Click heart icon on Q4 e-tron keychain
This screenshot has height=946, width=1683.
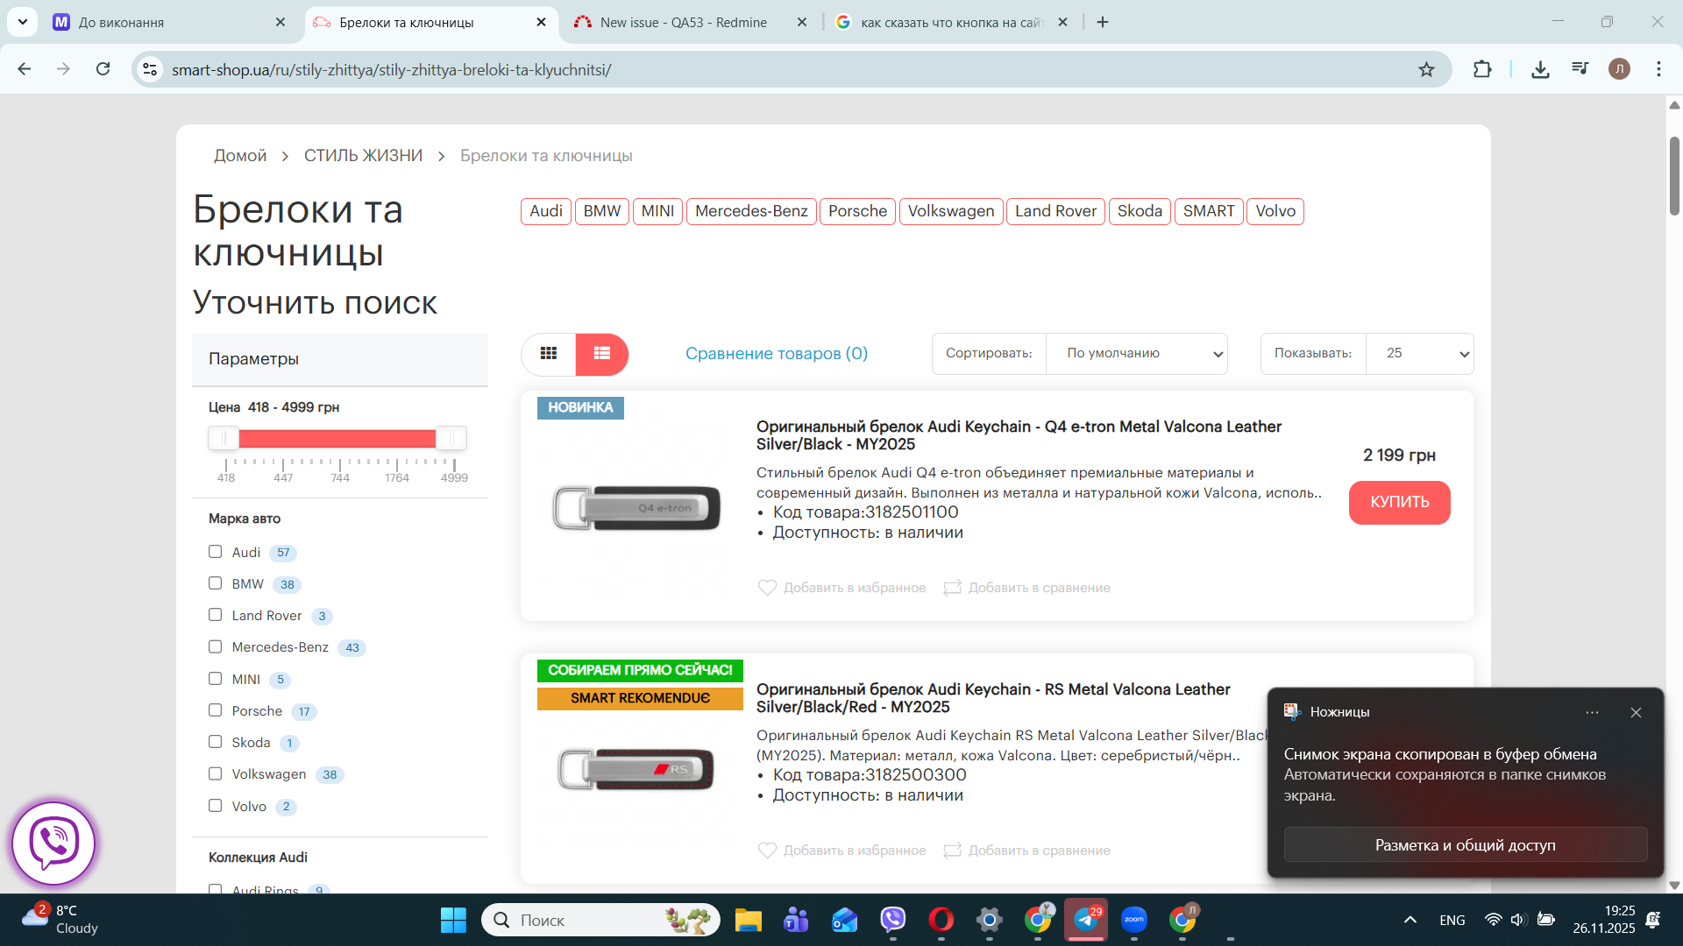point(767,588)
